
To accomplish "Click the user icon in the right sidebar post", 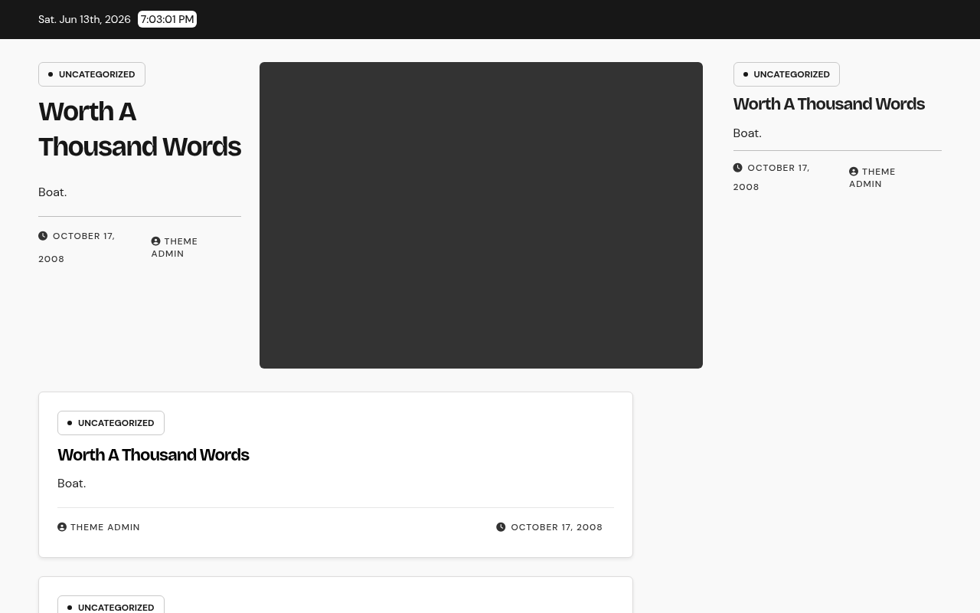I will tap(854, 172).
